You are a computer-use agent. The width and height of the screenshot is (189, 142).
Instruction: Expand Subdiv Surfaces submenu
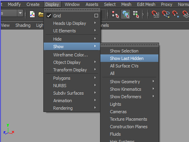click(72, 93)
